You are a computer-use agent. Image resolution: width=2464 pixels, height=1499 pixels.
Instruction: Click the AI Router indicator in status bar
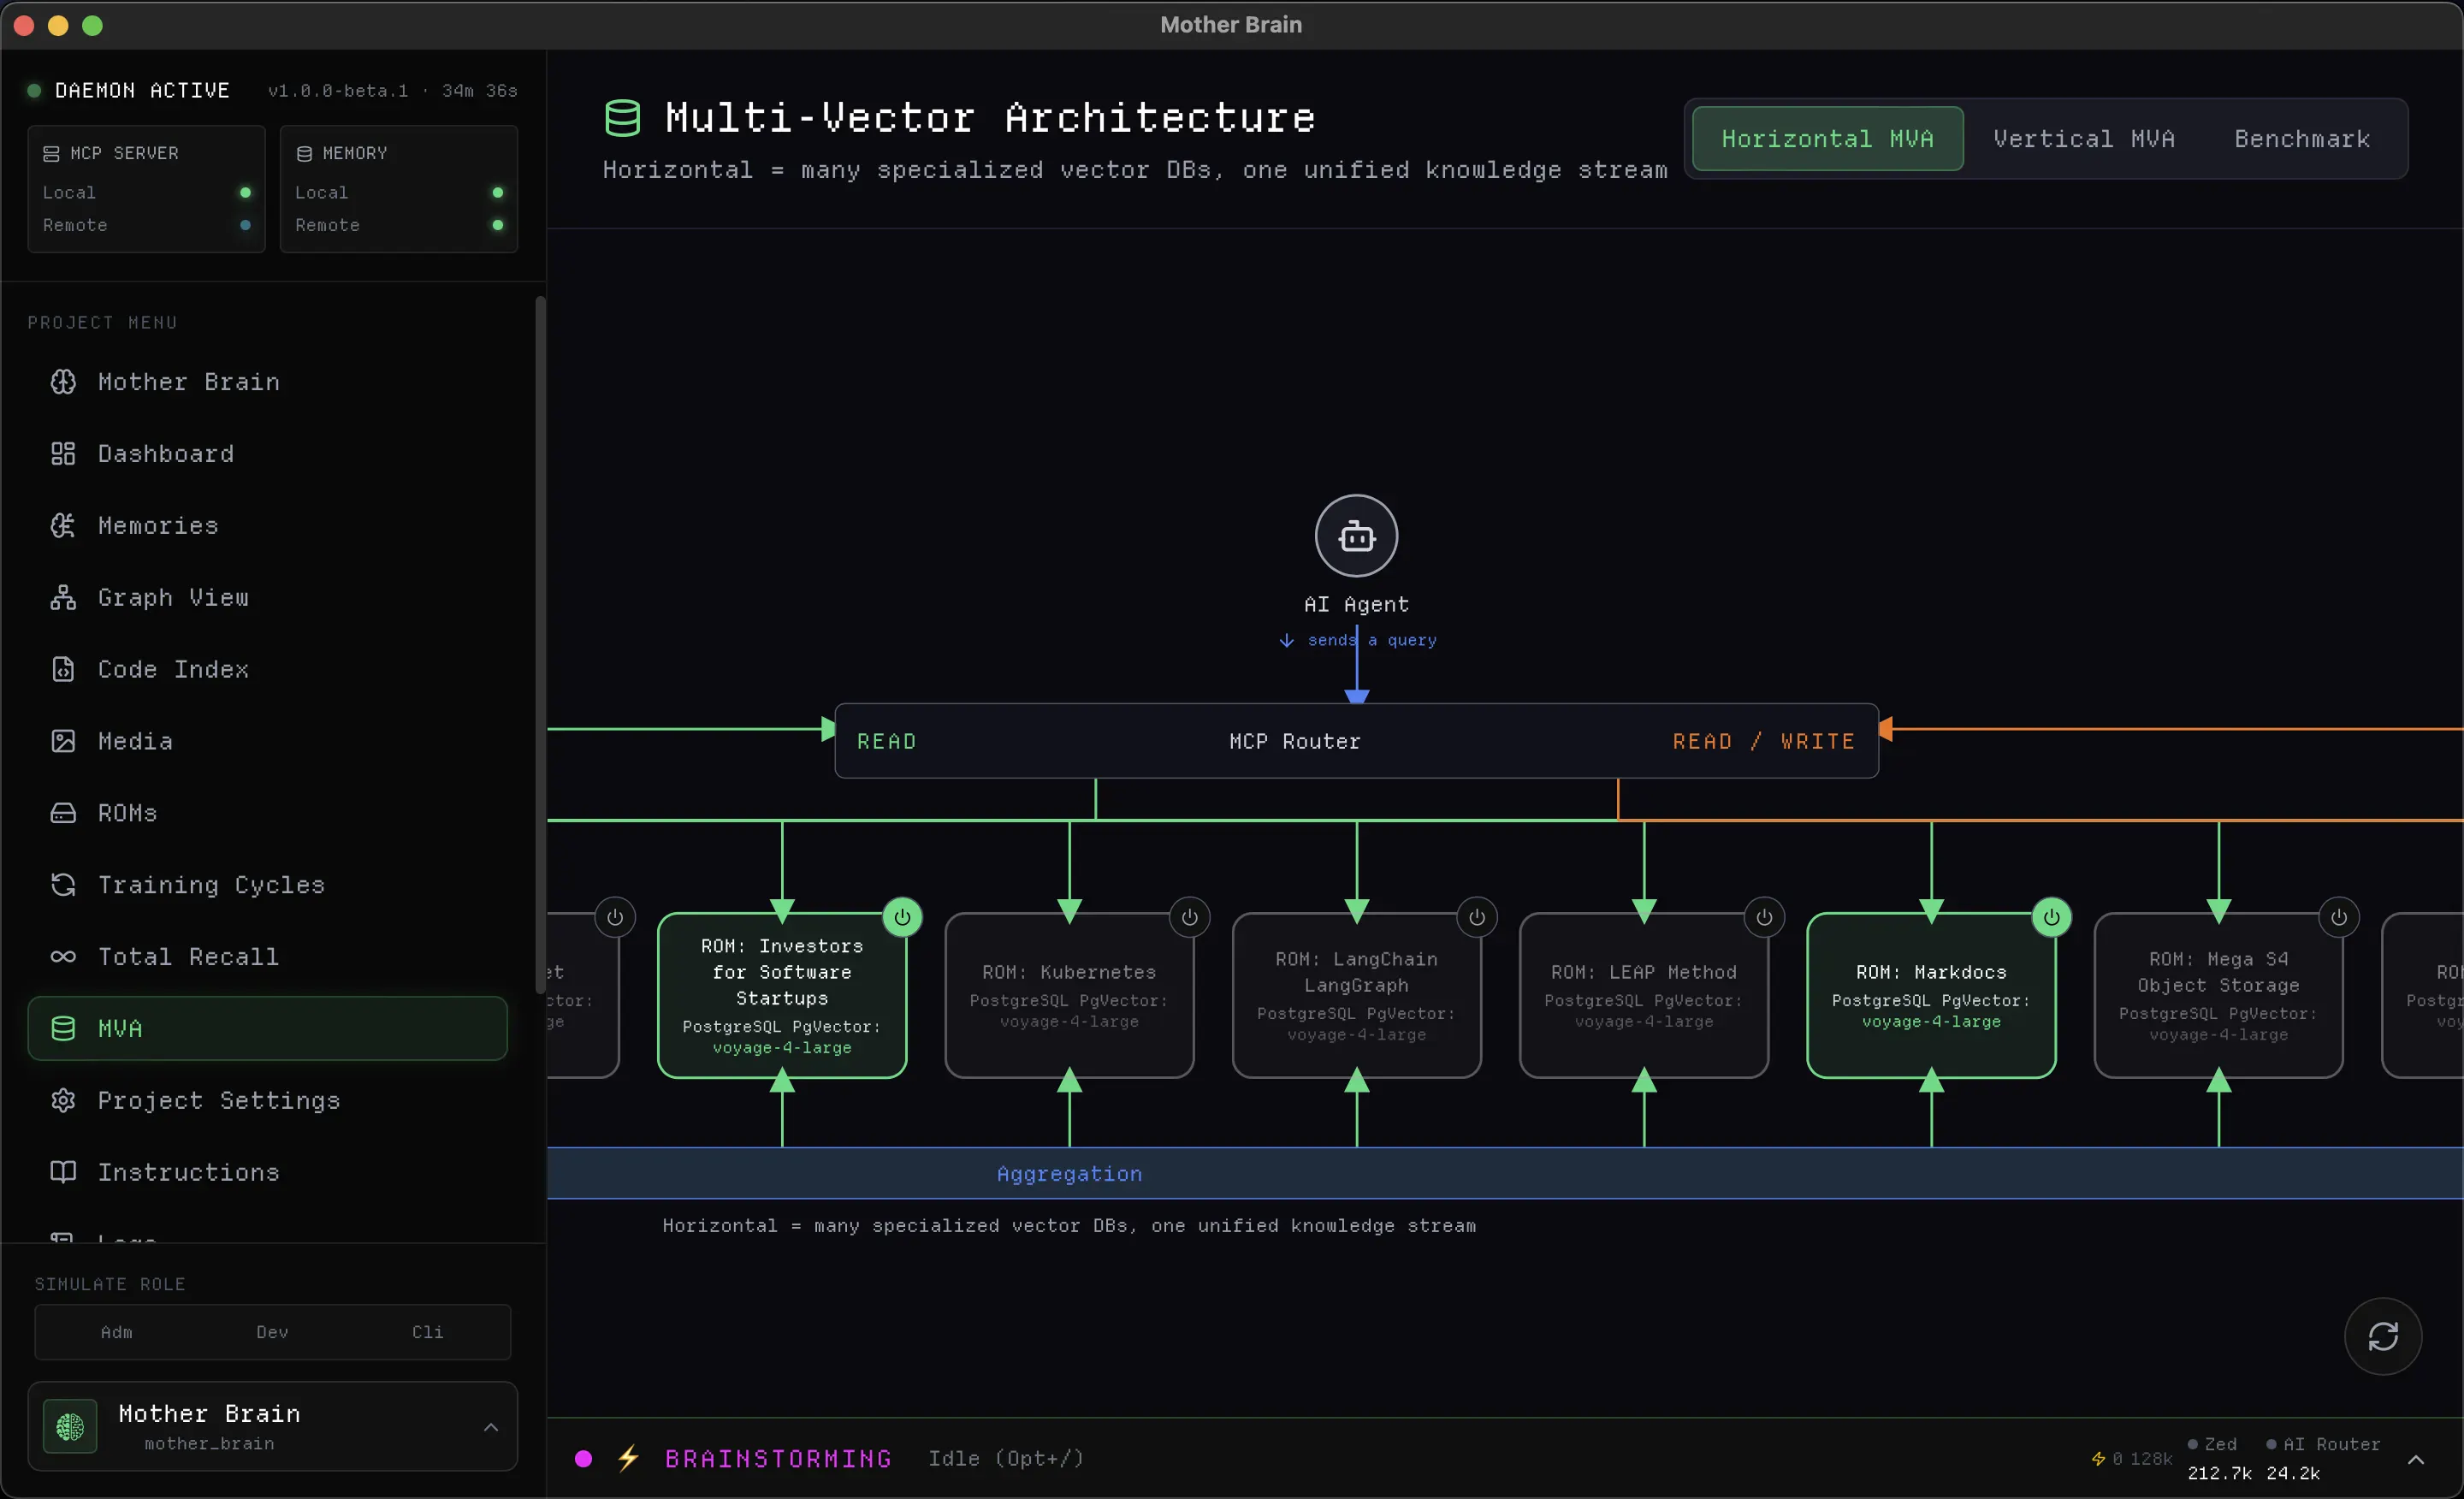click(2323, 1444)
